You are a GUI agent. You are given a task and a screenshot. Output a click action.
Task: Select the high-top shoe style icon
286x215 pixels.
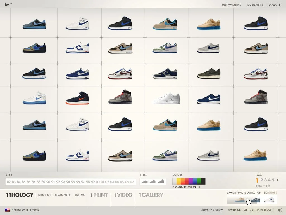pyautogui.click(x=161, y=181)
